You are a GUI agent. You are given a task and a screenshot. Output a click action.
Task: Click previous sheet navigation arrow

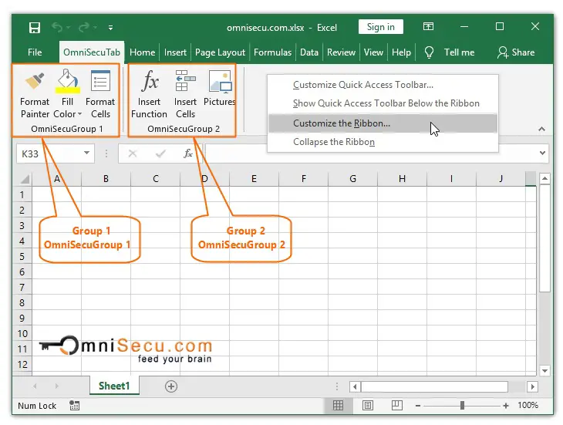tap(35, 386)
